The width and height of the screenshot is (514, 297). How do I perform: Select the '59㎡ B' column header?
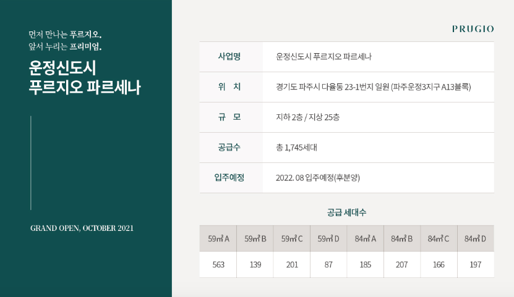point(255,238)
